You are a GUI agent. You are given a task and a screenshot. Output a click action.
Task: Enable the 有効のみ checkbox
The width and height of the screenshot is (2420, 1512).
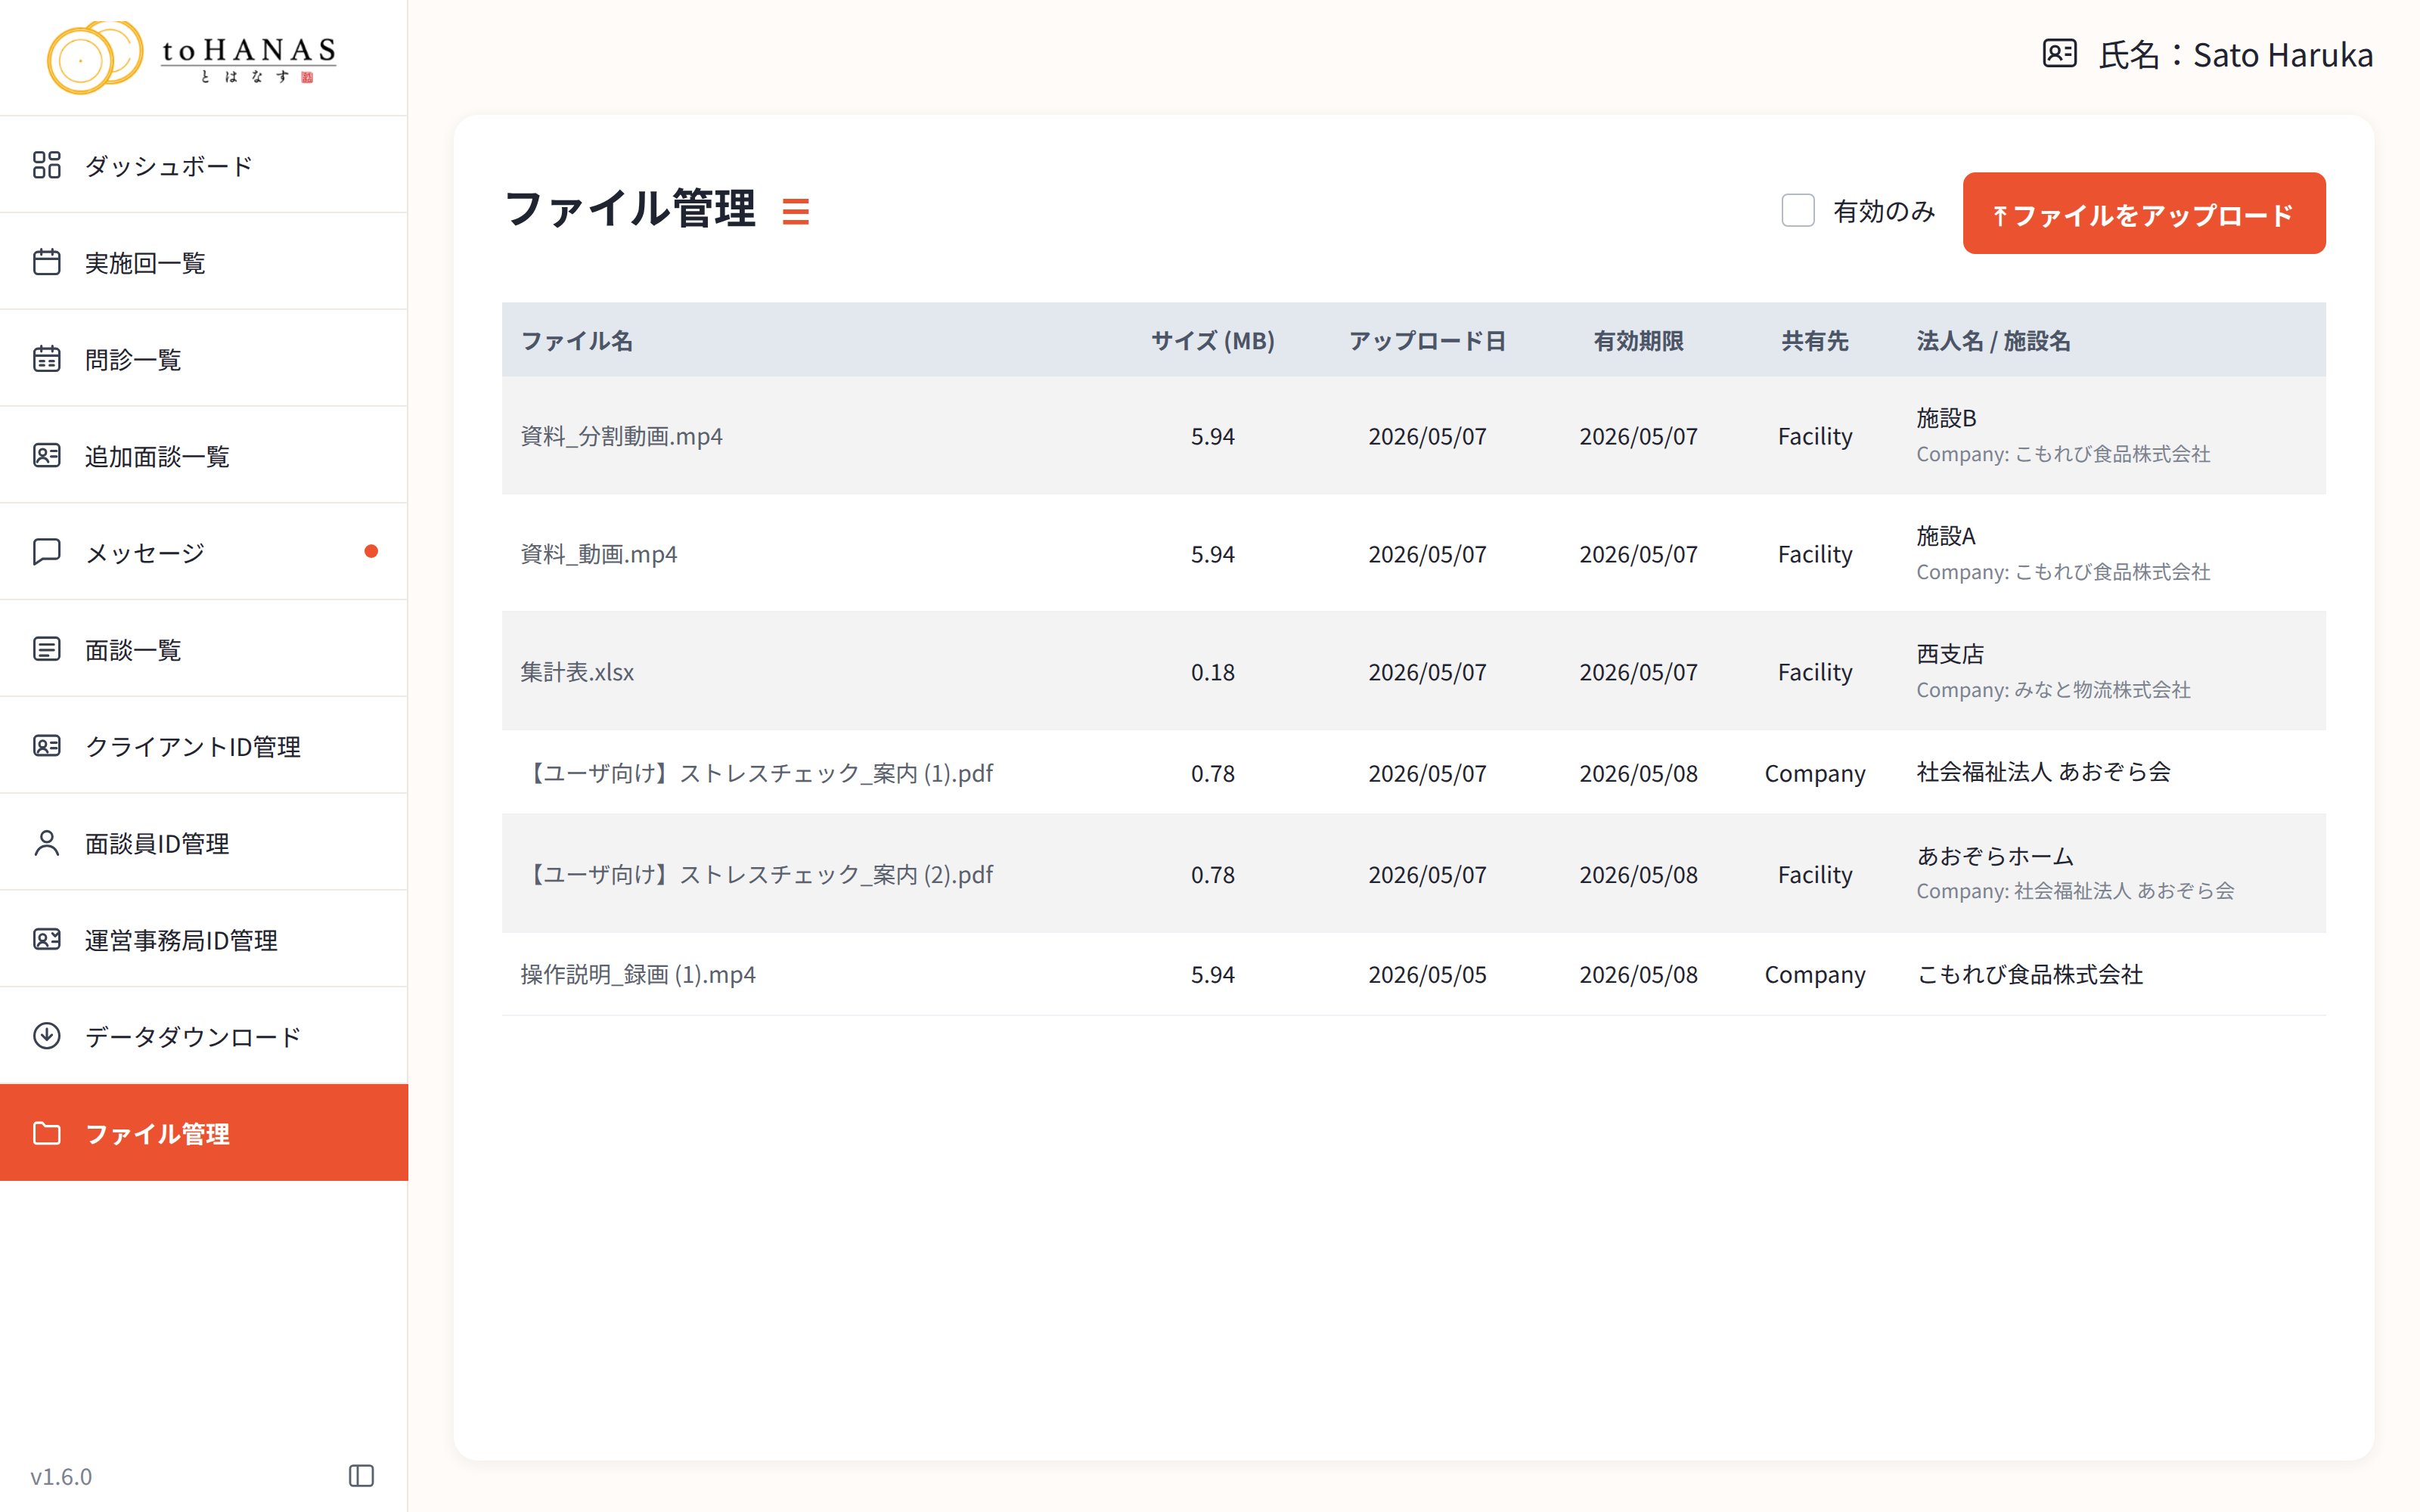point(1798,211)
